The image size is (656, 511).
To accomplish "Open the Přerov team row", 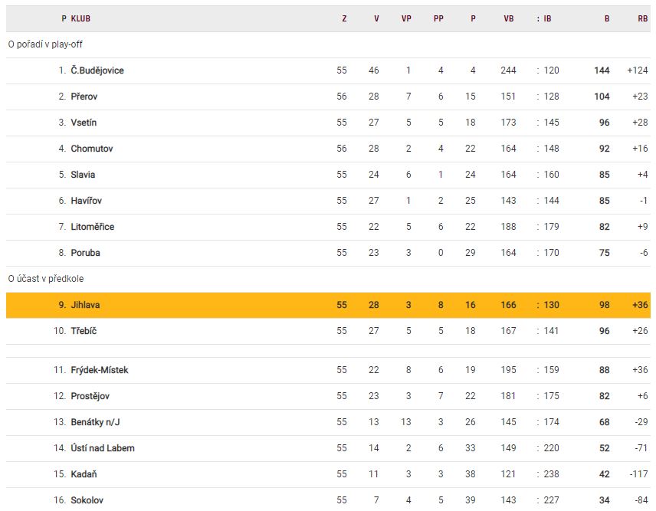I will (x=84, y=97).
